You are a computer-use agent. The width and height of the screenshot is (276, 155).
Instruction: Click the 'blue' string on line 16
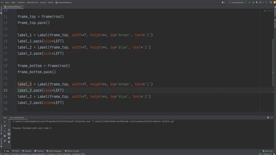(122, 47)
